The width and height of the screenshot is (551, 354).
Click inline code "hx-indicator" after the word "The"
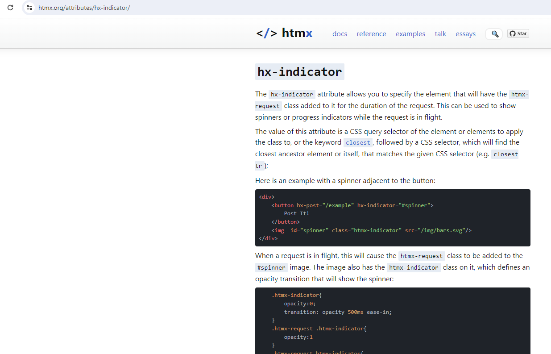tap(292, 94)
